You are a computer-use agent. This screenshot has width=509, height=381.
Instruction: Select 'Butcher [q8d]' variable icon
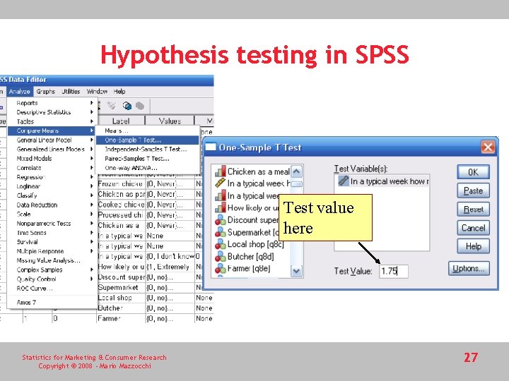click(221, 256)
